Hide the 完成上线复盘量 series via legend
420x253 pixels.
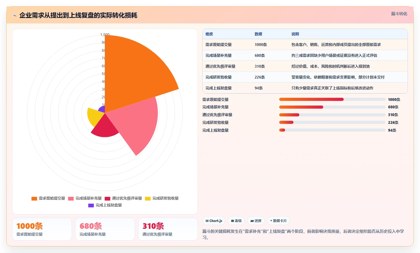tap(105, 205)
